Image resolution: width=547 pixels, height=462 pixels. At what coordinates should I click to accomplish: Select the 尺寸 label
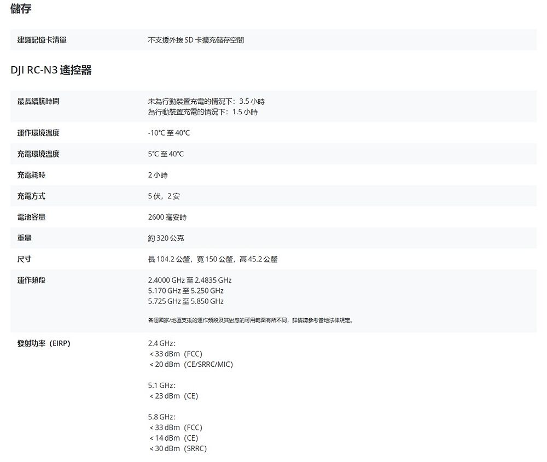click(x=25, y=259)
